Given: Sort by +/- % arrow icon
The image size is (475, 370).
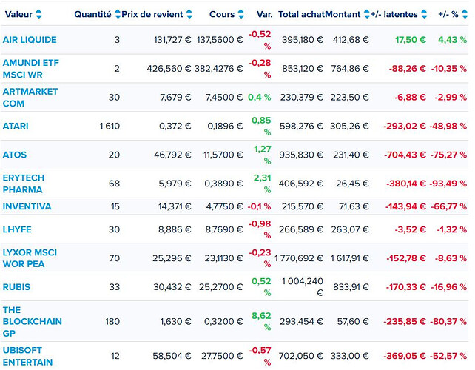Looking at the screenshot, I should [465, 14].
